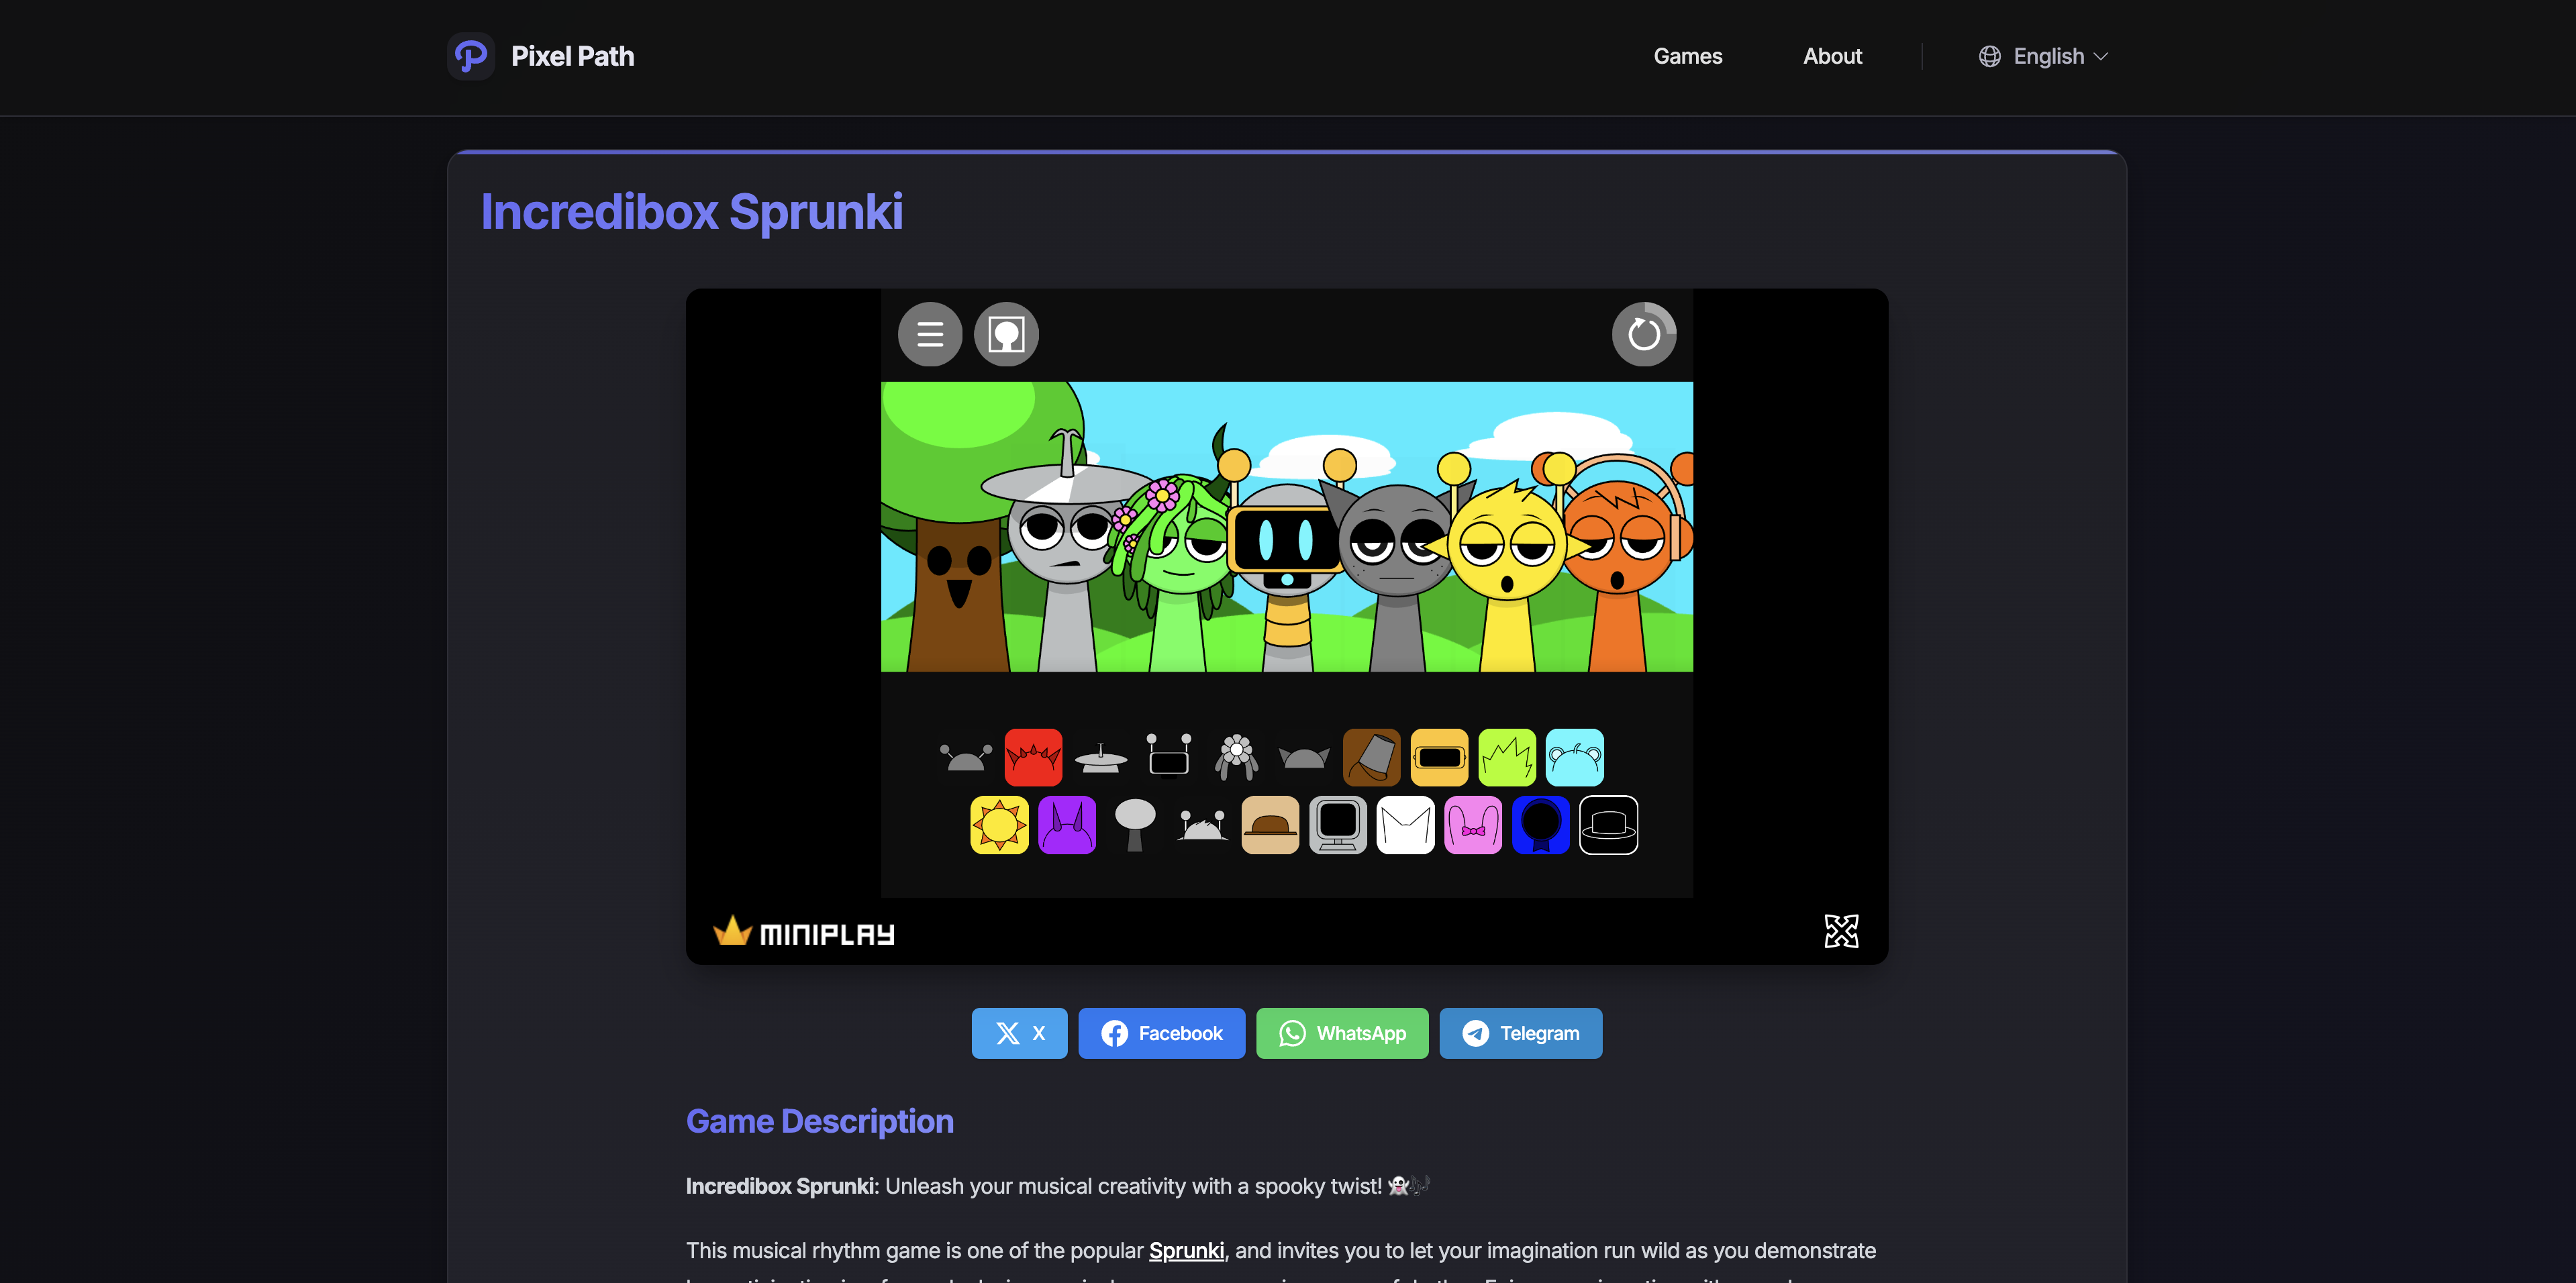Viewport: 2576px width, 1283px height.
Task: Click the circular reset arrow button
Action: [x=1644, y=334]
